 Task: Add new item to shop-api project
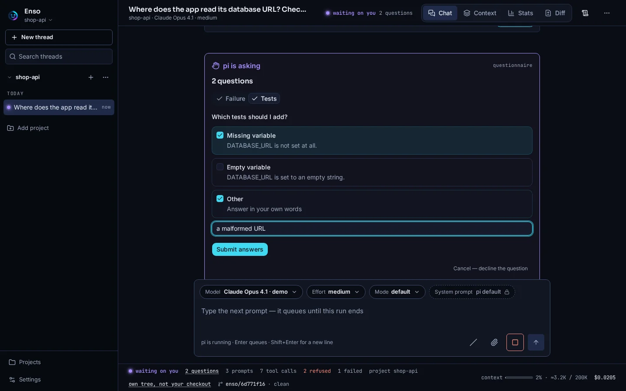(x=91, y=77)
